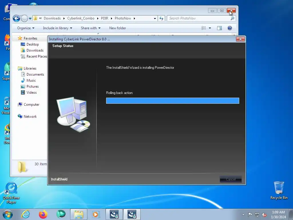Open QuickTime Player desktop shortcut
This screenshot has height=220, width=293.
11,193
